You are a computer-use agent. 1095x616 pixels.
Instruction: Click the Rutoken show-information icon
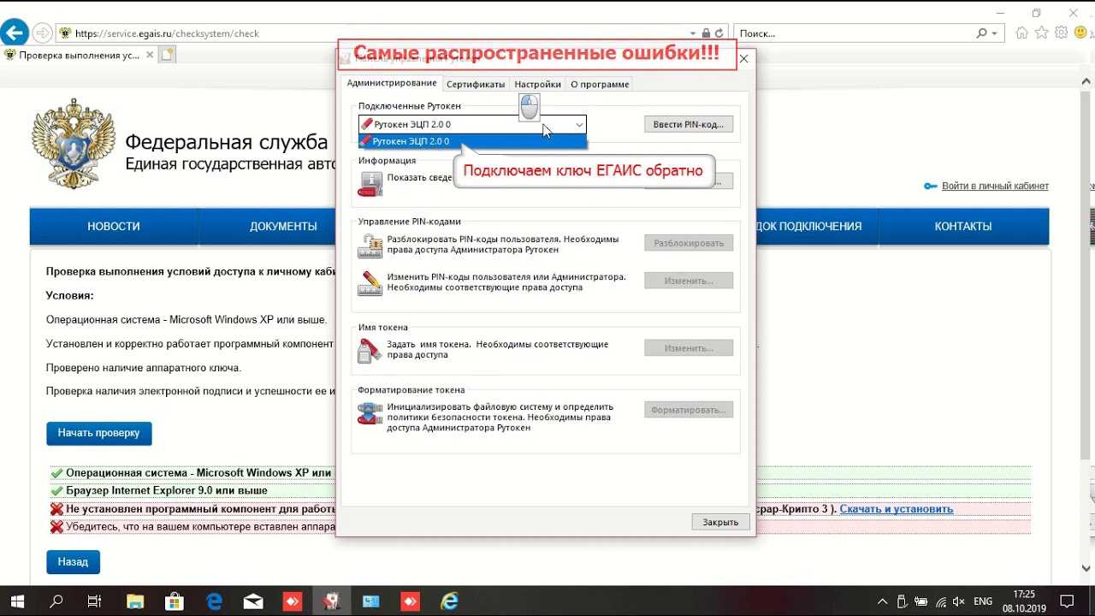coord(370,183)
